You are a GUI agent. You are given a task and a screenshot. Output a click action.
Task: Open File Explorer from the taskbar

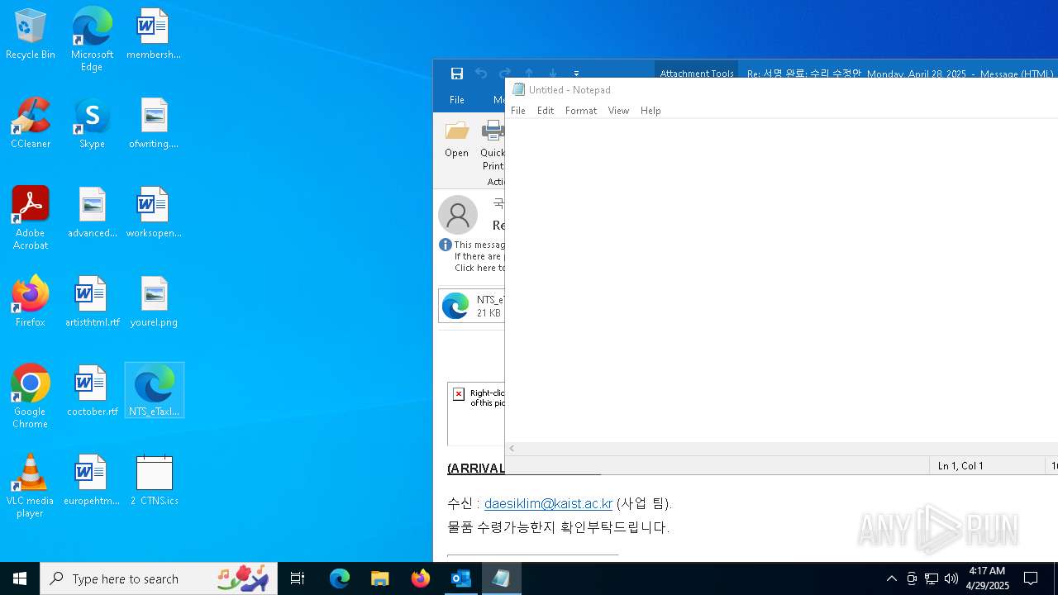coord(379,578)
